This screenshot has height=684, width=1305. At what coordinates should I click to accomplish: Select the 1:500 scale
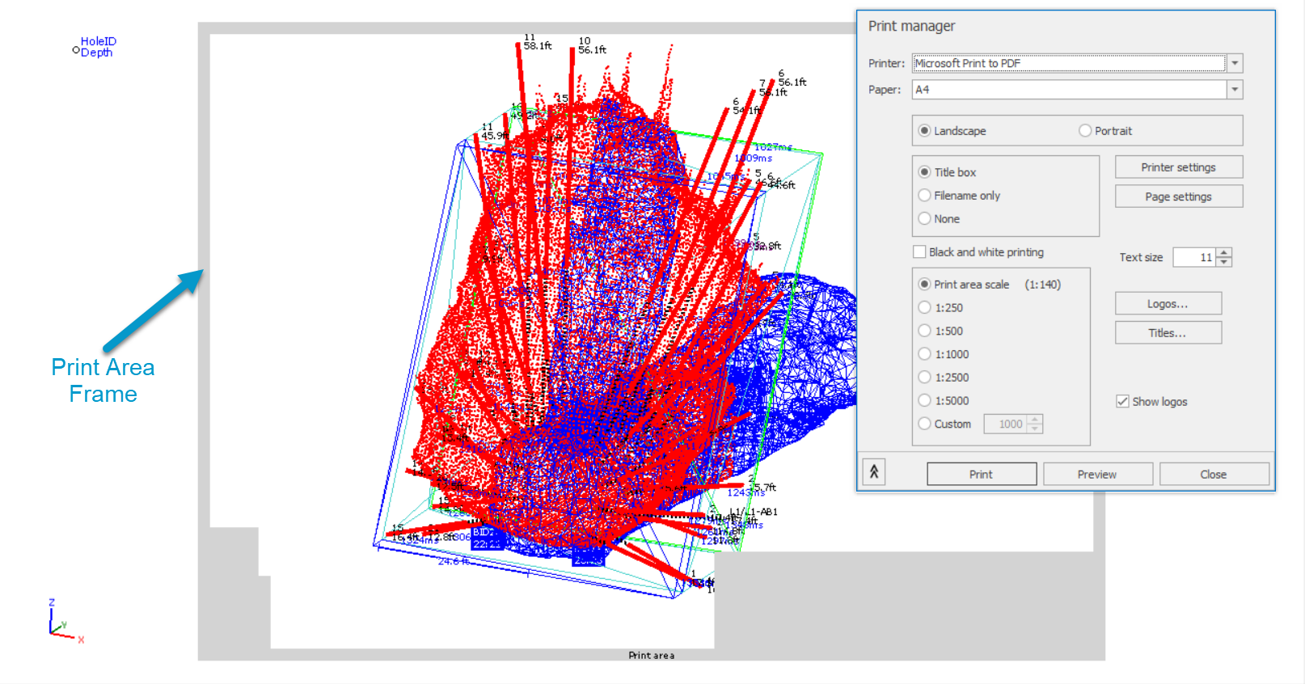pyautogui.click(x=941, y=331)
